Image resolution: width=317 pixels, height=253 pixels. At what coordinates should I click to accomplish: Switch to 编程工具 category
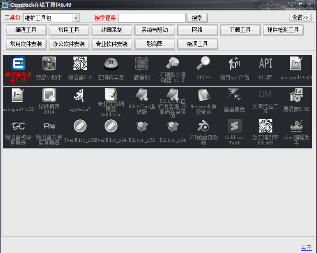(26, 30)
